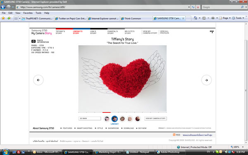
Task: Select the Lindsay profile avatar
Action: click(114, 119)
